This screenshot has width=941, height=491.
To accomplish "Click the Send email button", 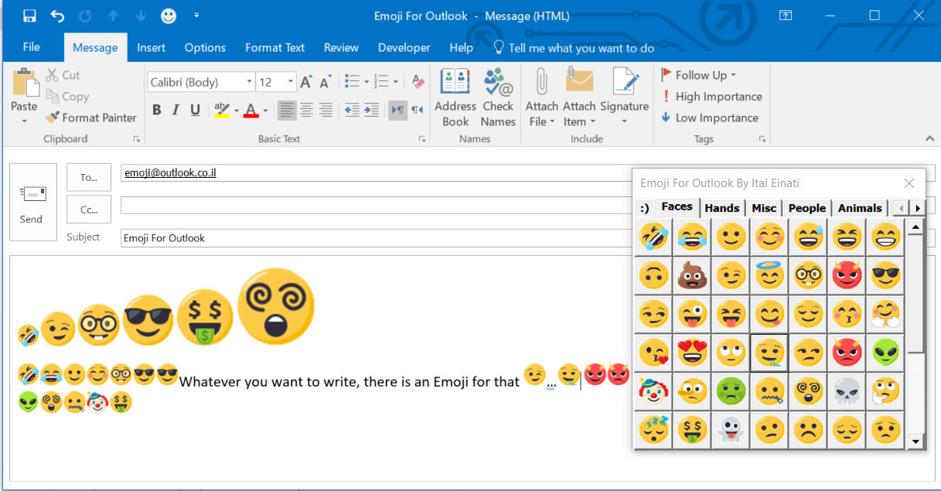I will coord(32,202).
